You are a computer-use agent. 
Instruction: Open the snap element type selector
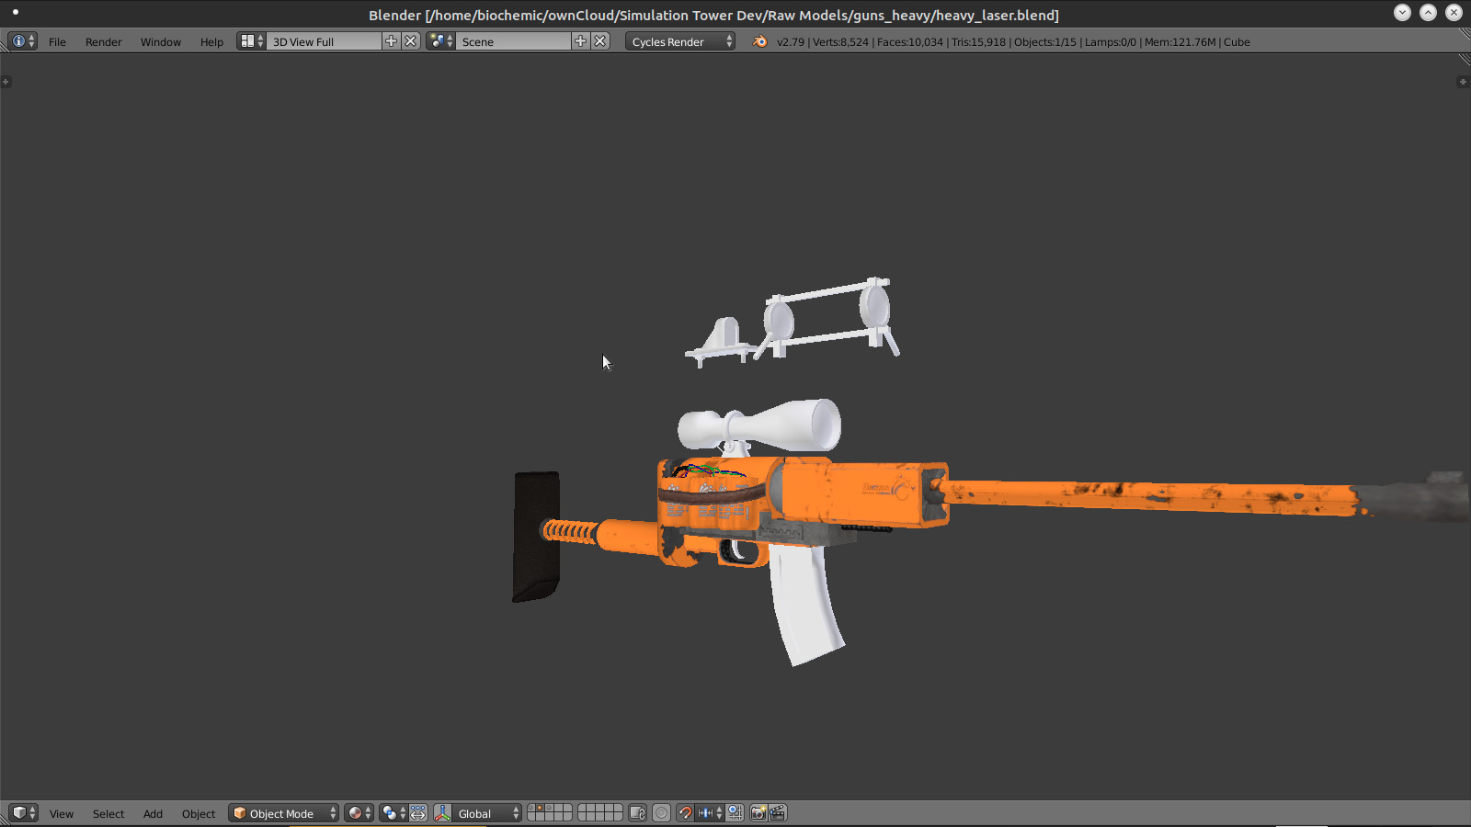(x=710, y=813)
